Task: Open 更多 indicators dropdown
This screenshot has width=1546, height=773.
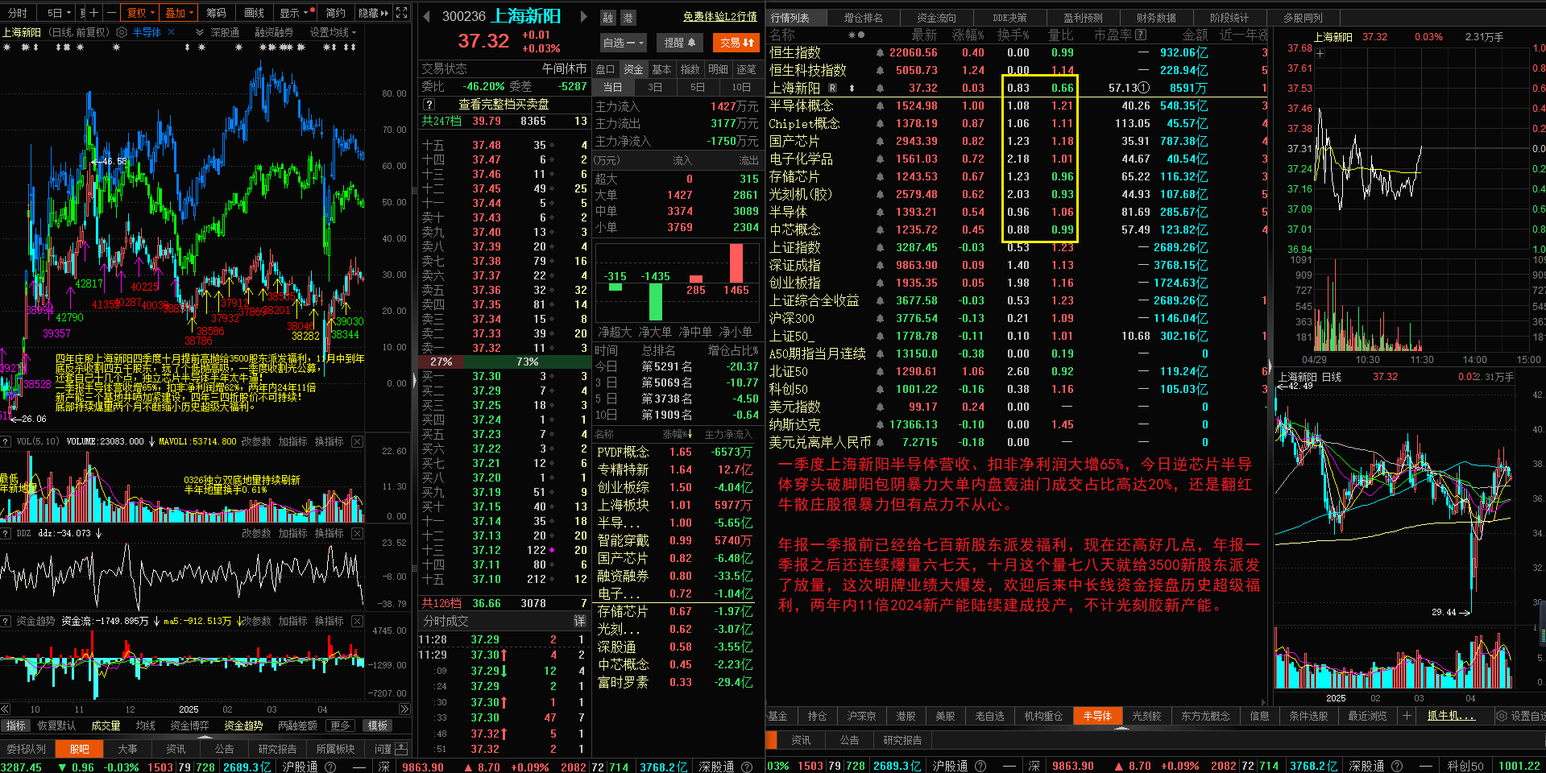Action: (x=341, y=725)
